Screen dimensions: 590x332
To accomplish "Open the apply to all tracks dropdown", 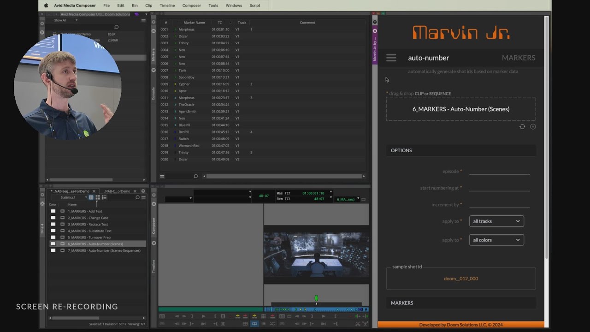I will (496, 221).
